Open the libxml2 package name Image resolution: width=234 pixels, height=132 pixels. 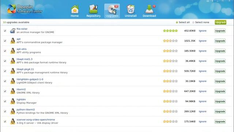pyautogui.click(x=21, y=89)
